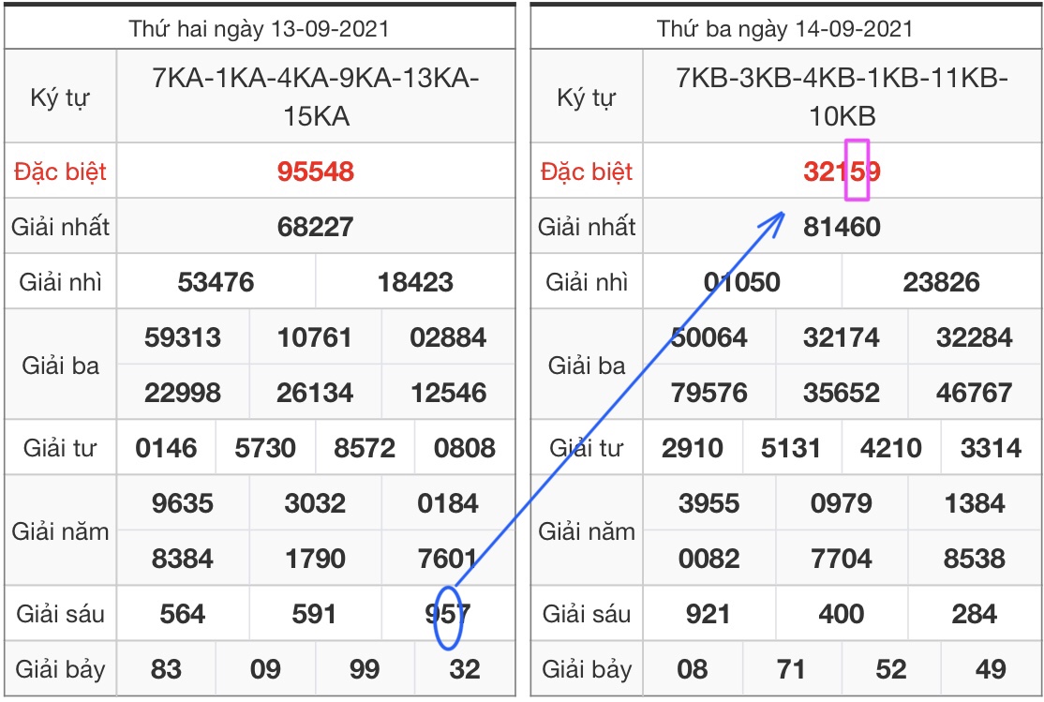Click second prize number 23826
Screen dimensions: 1044x702
(x=941, y=282)
